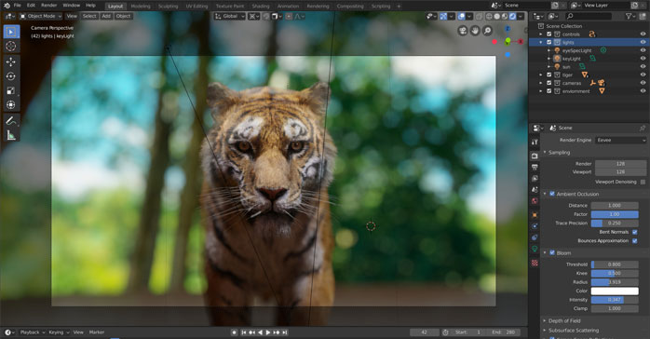
Task: Click the Bloom Color white swatch
Action: pyautogui.click(x=615, y=291)
